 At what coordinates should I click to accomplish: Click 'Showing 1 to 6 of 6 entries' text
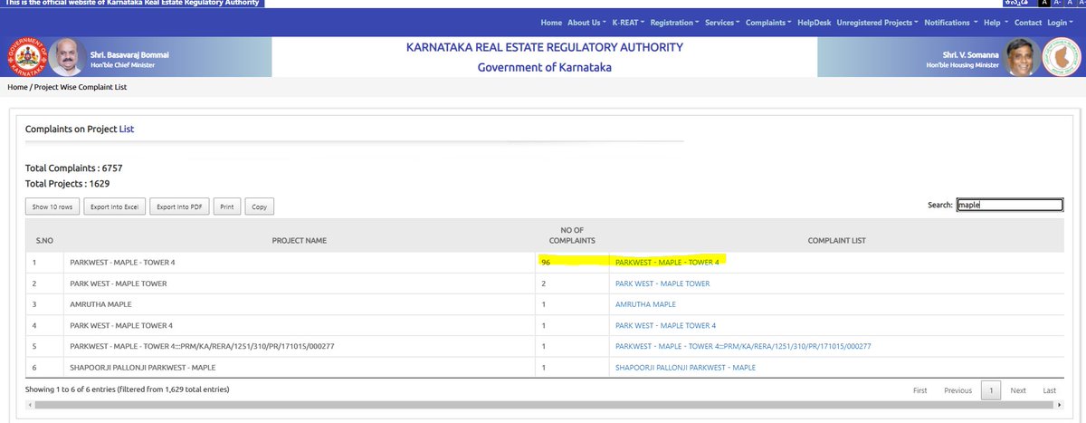coord(128,389)
